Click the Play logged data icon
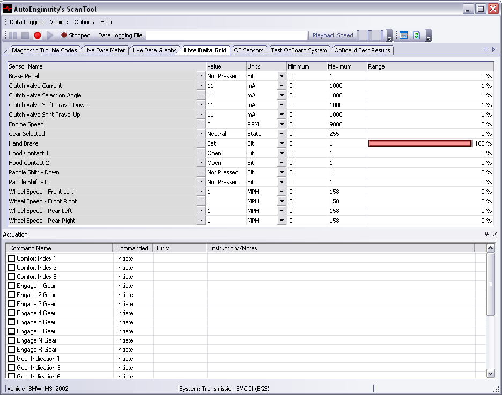 coord(50,35)
